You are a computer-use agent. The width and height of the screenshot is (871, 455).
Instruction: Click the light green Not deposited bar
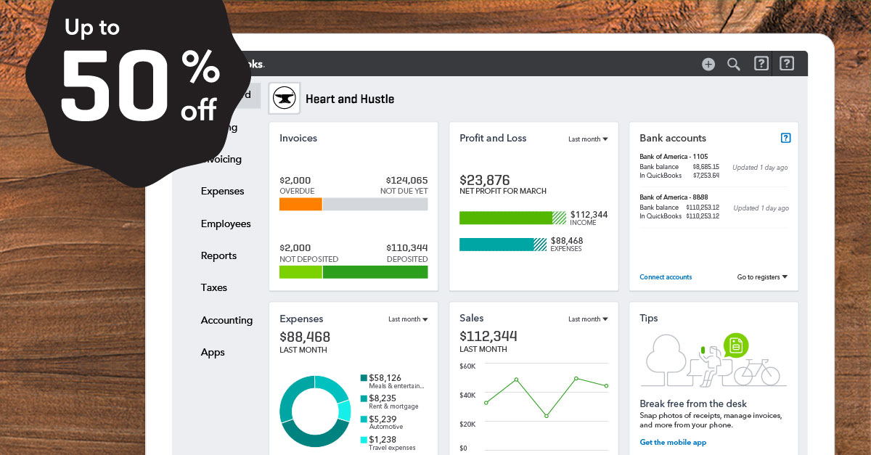coord(300,272)
